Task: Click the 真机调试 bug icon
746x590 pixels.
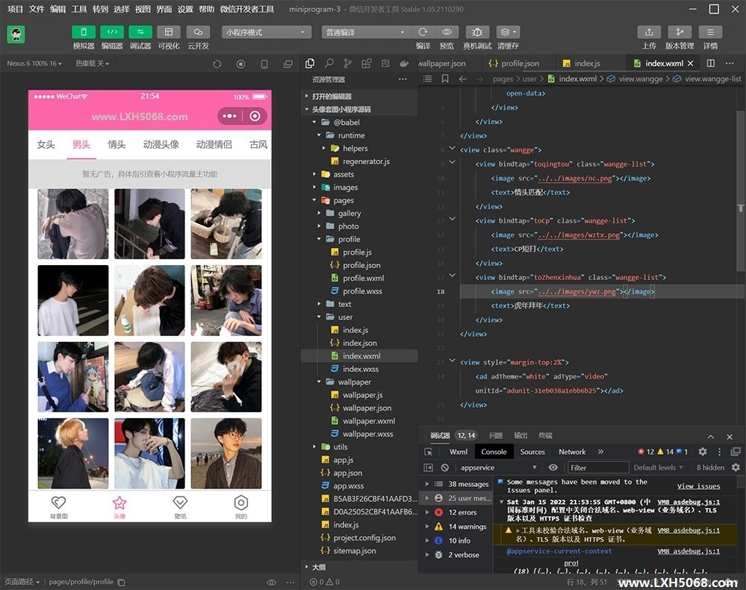Action: pyautogui.click(x=477, y=32)
